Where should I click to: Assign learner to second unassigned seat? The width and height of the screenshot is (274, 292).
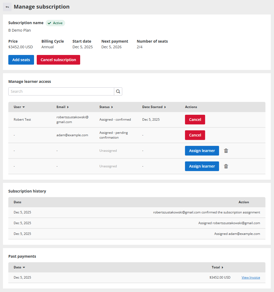(x=202, y=166)
